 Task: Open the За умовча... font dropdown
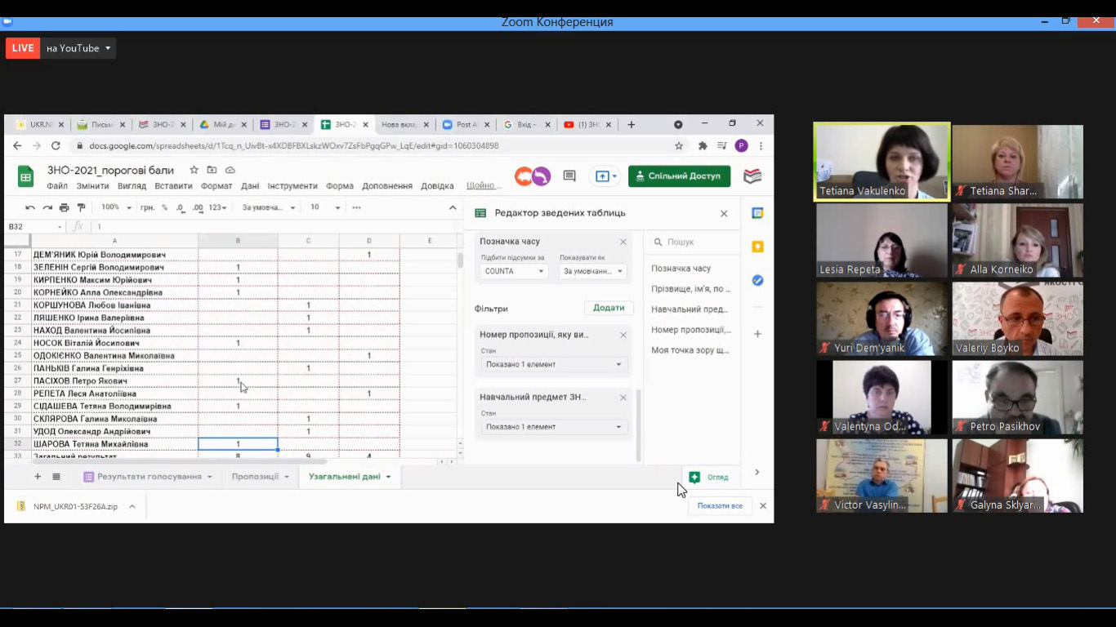coord(269,207)
